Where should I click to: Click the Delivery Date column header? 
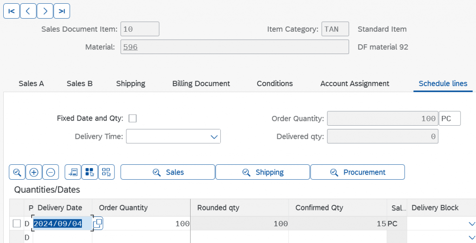(x=62, y=208)
